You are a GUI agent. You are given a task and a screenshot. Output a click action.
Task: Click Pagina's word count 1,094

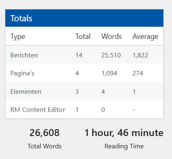(109, 73)
